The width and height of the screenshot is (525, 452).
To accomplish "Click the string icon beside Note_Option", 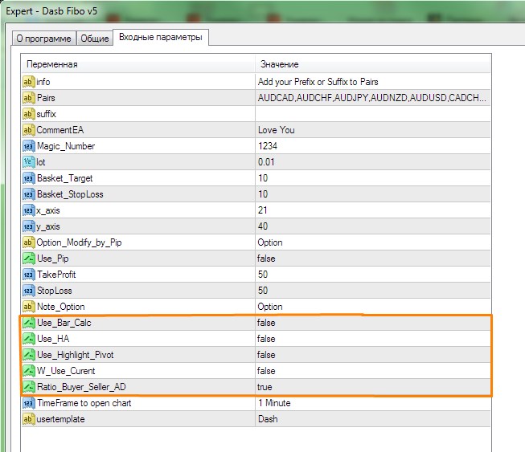I will tap(29, 306).
